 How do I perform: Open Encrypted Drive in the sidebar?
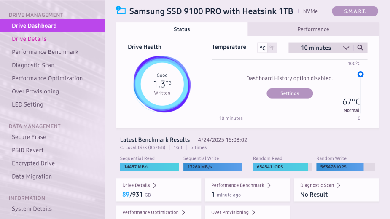pos(33,163)
